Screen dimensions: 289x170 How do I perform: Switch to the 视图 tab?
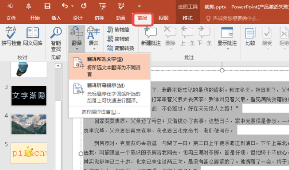click(164, 18)
